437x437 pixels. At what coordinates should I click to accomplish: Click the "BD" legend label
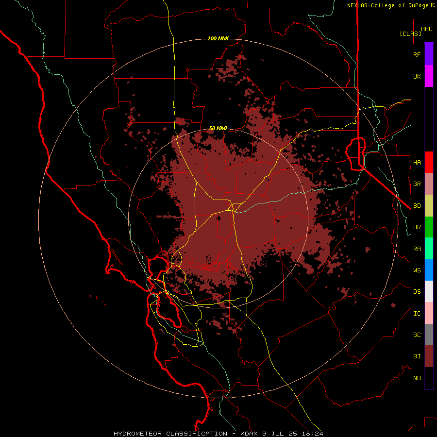click(x=417, y=206)
